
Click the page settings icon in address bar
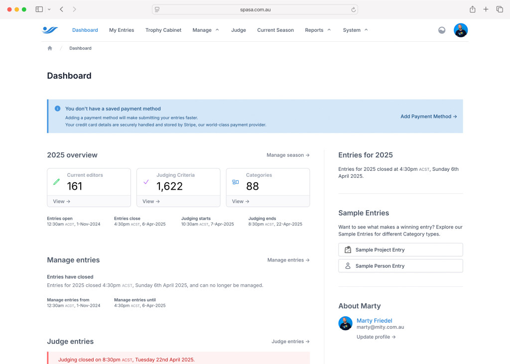click(x=157, y=10)
